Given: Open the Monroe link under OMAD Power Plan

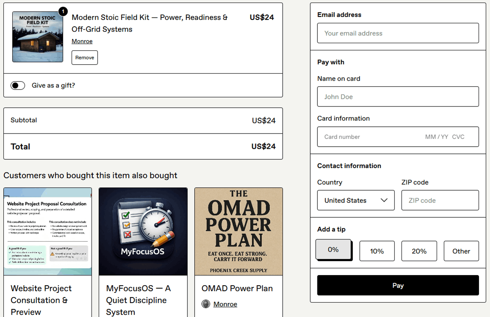Looking at the screenshot, I should [x=225, y=304].
